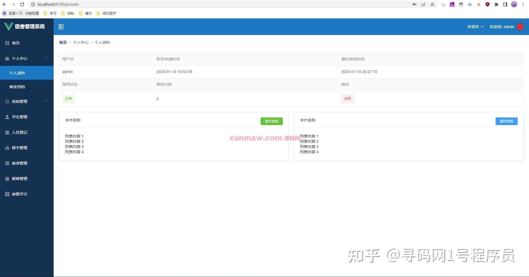
Task: Click the 宿管评分 icon in sidebar
Action: 7,194
